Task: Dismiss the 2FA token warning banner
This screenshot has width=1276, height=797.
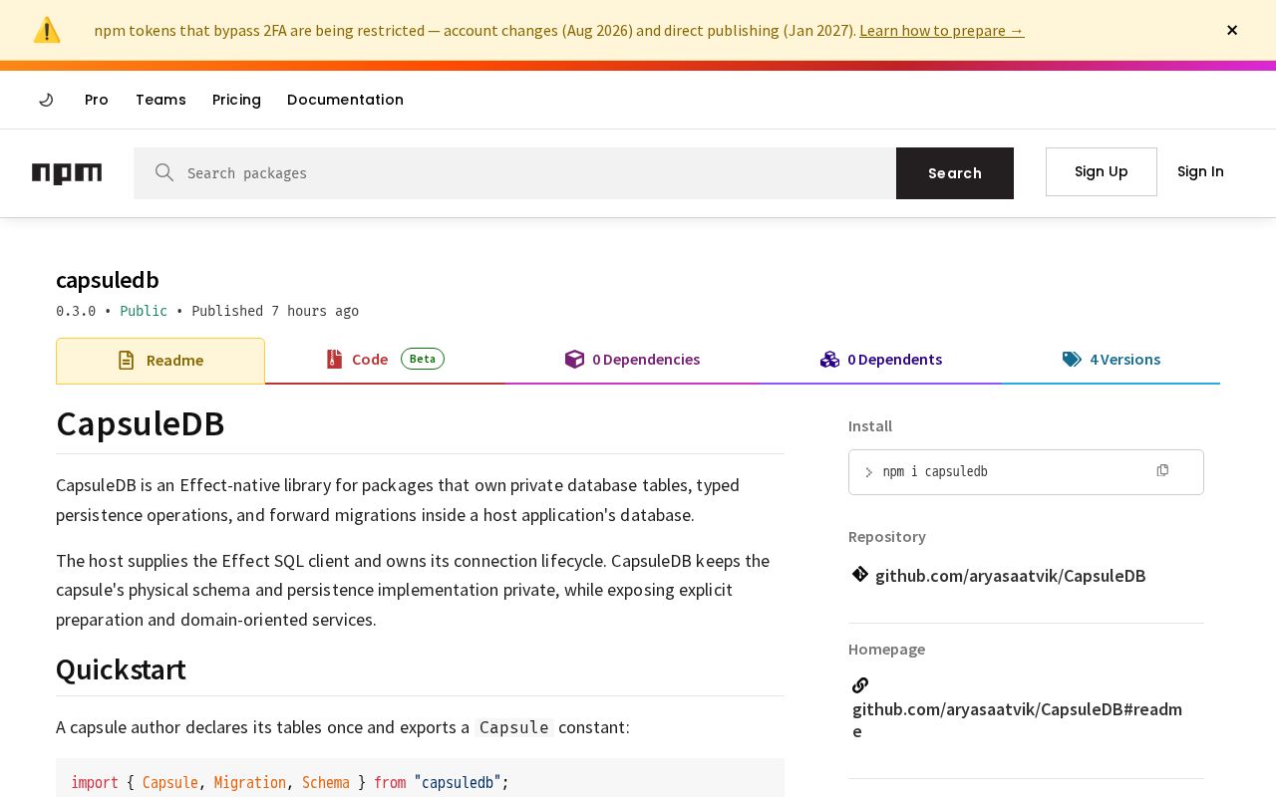Action: [1232, 30]
